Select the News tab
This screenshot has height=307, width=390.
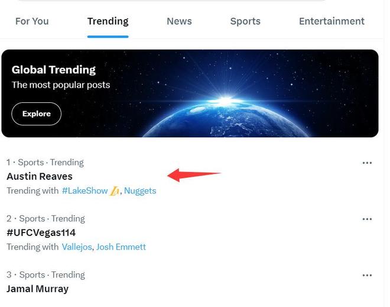179,21
